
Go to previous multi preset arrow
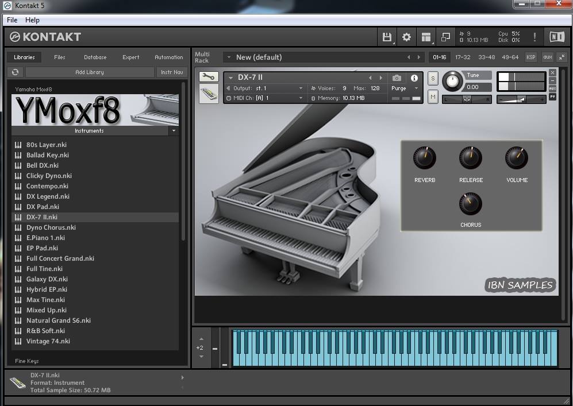(x=409, y=57)
